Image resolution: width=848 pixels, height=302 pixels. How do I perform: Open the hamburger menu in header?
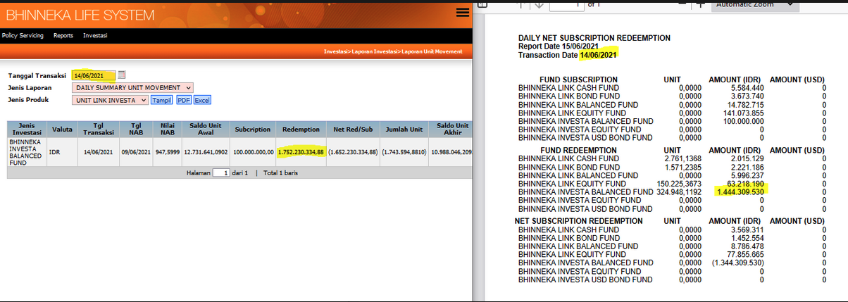[x=462, y=12]
